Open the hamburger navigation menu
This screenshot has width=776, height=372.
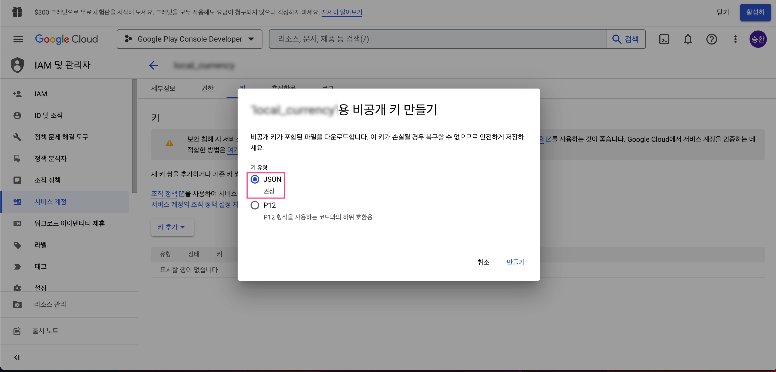(18, 39)
